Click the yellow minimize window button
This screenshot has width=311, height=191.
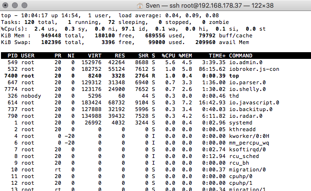pos(15,5)
